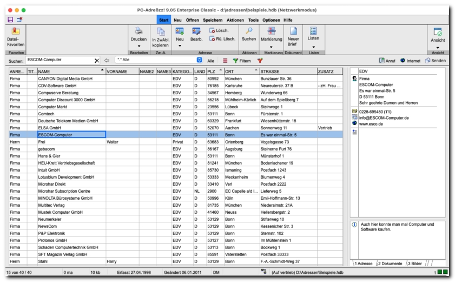455x282 pixels.
Task: Click the save disk icon in quick toolbar
Action: coord(10,19)
